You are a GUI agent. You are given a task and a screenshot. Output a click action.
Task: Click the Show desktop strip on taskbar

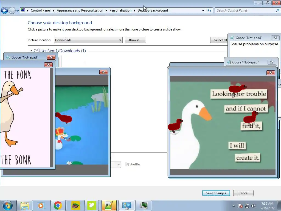tap(279, 206)
